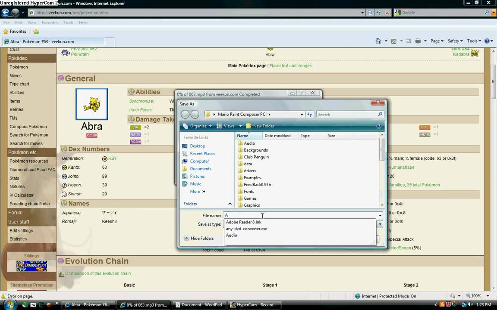The width and height of the screenshot is (497, 310).
Task: Open the Edit menu
Action: click(19, 23)
